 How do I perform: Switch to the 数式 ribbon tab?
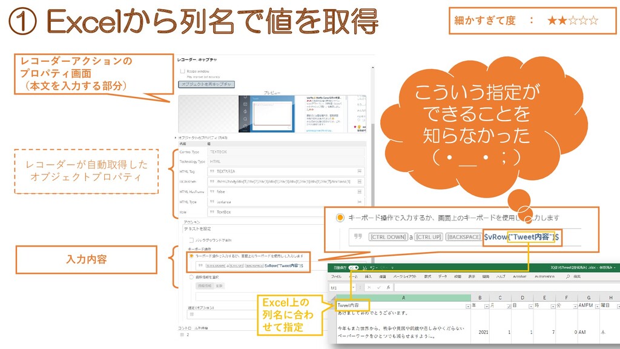pos(428,276)
